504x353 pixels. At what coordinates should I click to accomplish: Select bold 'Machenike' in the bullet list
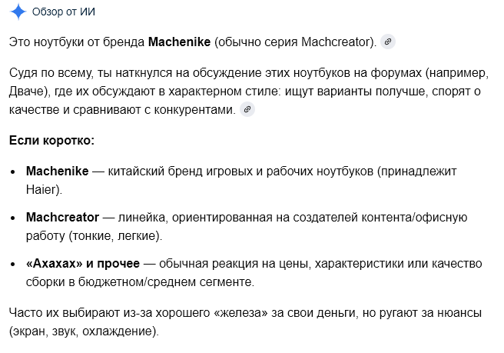57,171
